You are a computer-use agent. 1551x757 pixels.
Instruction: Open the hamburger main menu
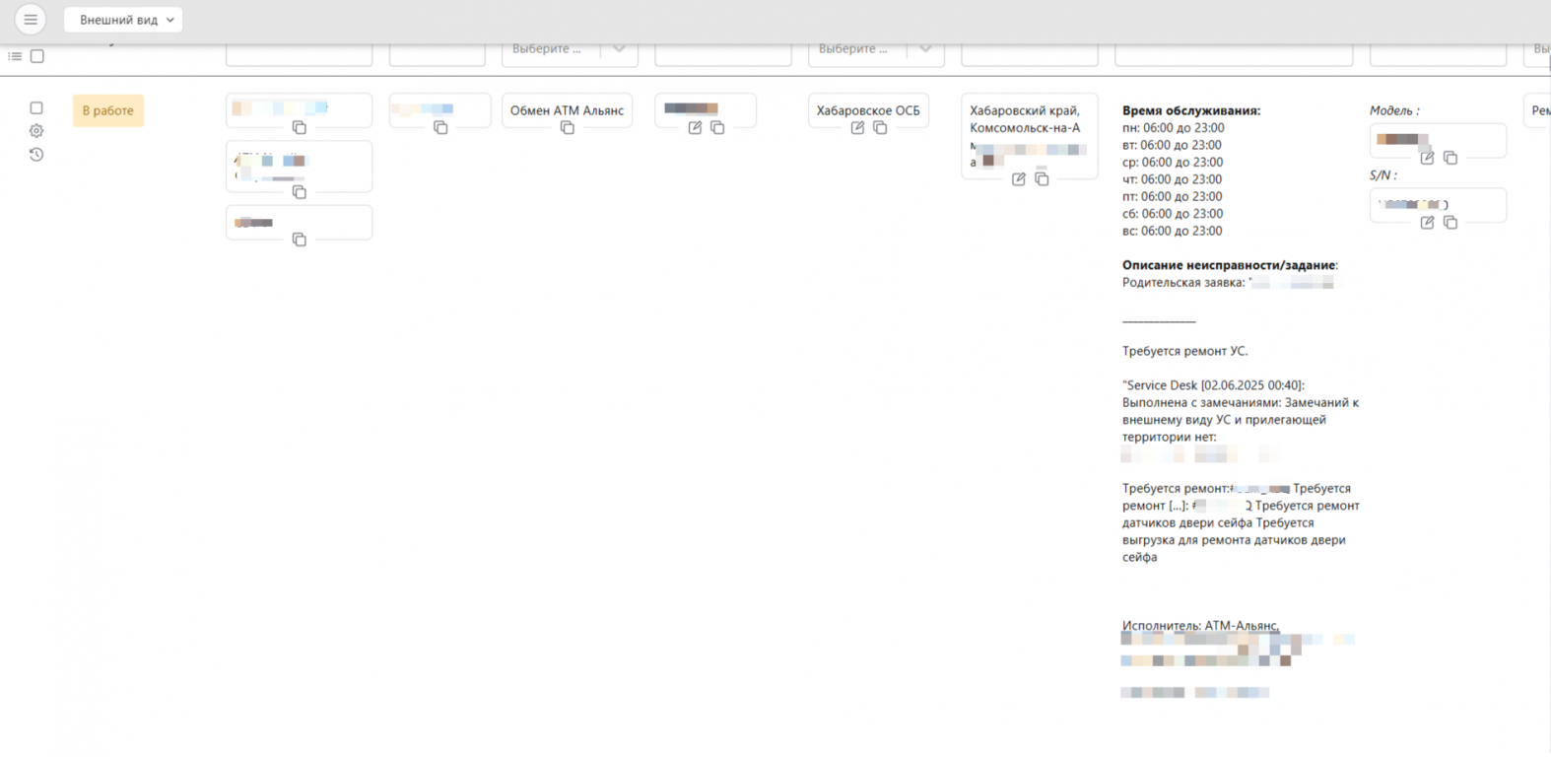(31, 19)
